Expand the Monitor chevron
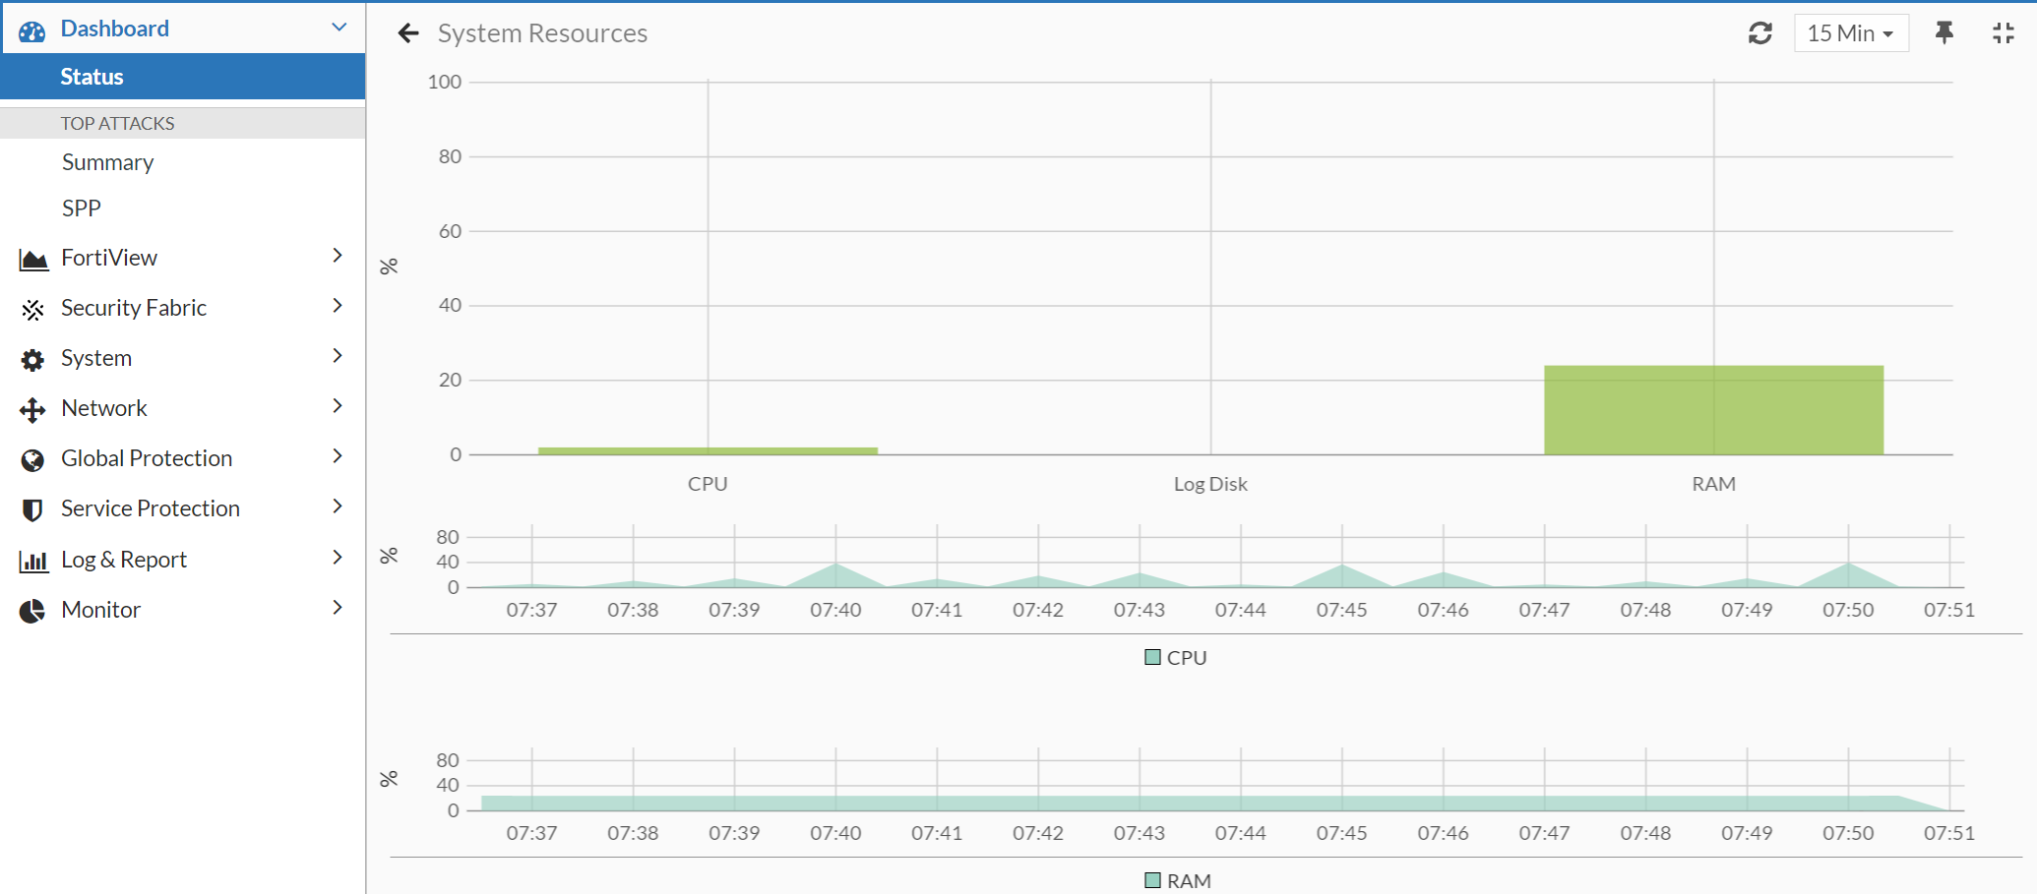This screenshot has height=894, width=2037. 338,608
